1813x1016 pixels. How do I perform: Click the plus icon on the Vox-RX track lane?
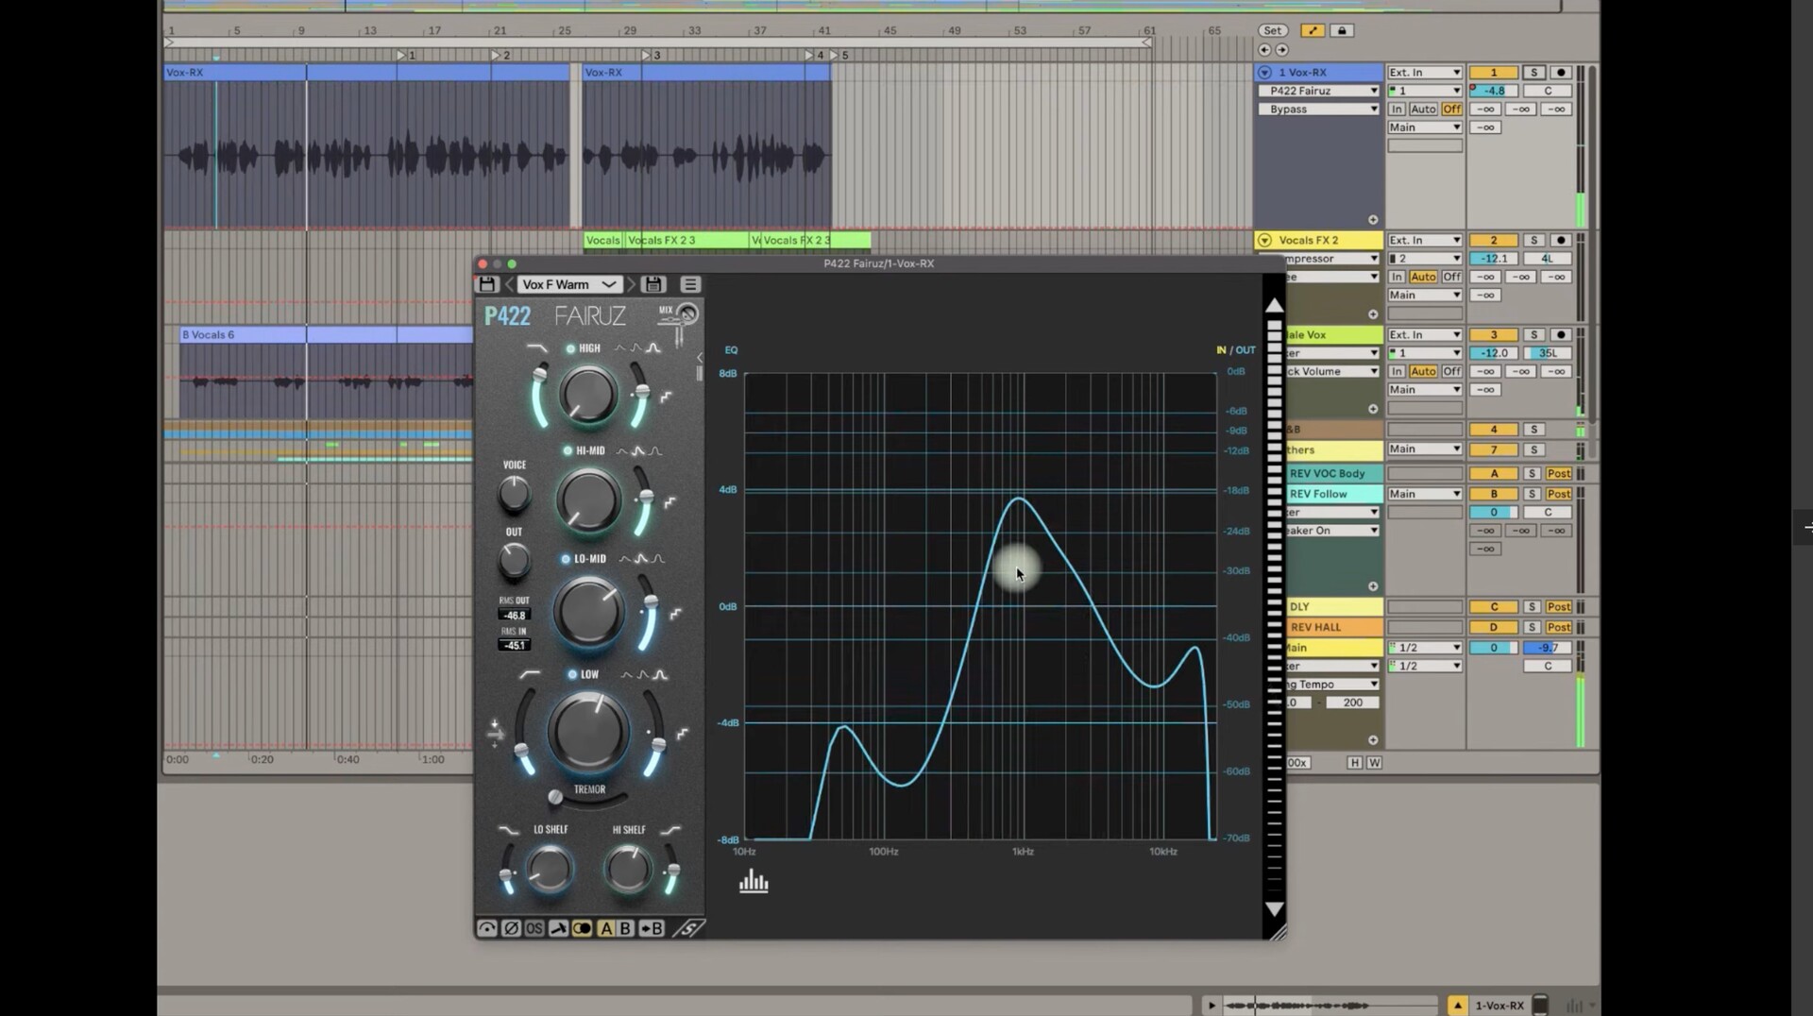1373,220
